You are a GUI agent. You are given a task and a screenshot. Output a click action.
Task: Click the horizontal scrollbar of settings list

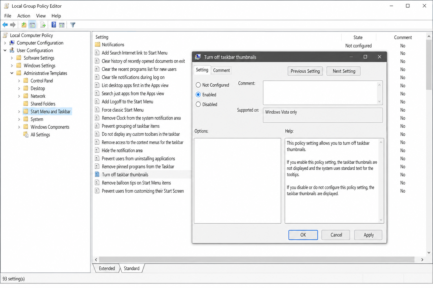(257, 260)
